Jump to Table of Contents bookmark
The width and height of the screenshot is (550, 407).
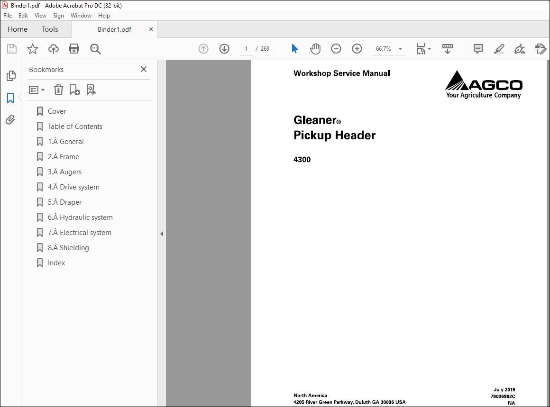(x=75, y=127)
